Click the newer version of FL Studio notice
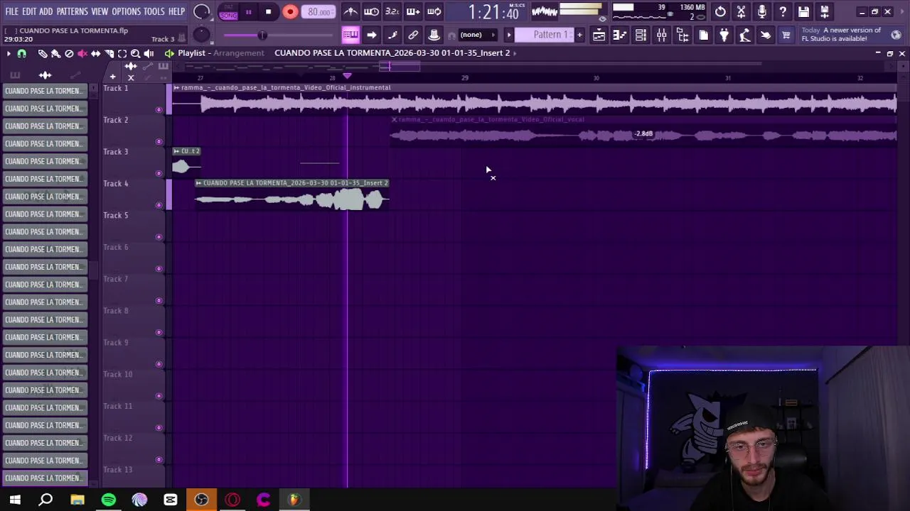 point(842,35)
